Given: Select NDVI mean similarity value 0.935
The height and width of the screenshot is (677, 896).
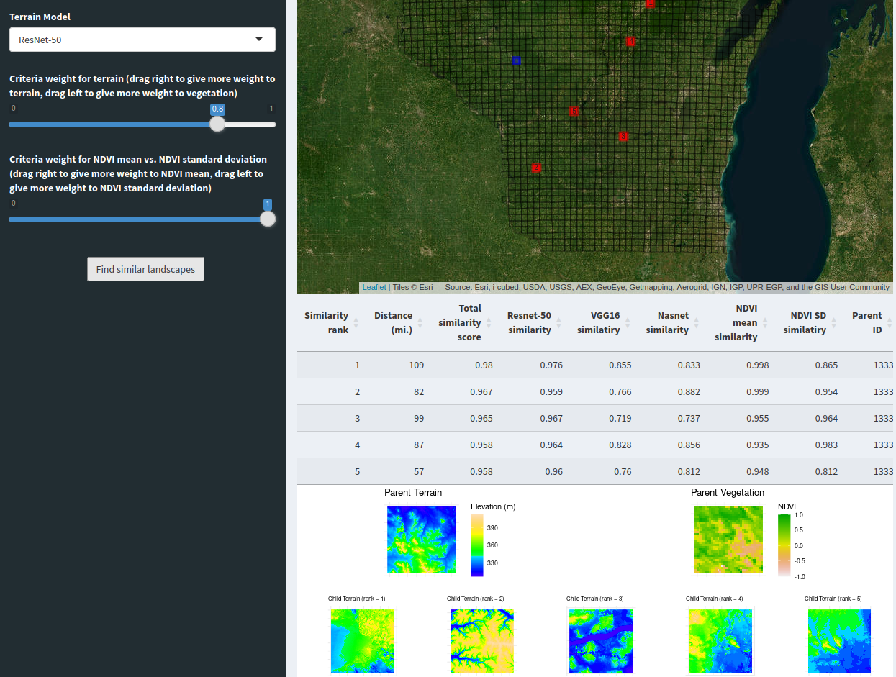Looking at the screenshot, I should pyautogui.click(x=758, y=445).
